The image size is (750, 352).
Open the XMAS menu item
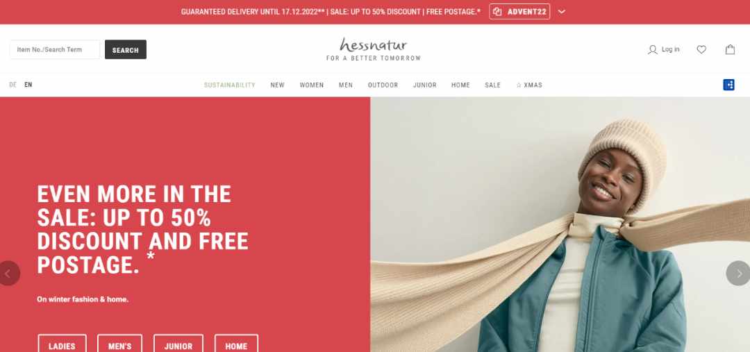[529, 85]
